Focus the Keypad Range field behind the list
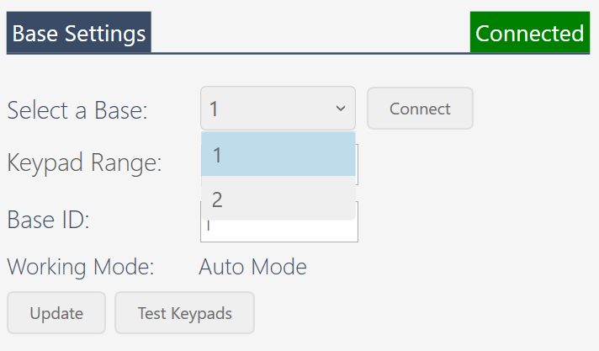This screenshot has height=351, width=599. pos(357,164)
